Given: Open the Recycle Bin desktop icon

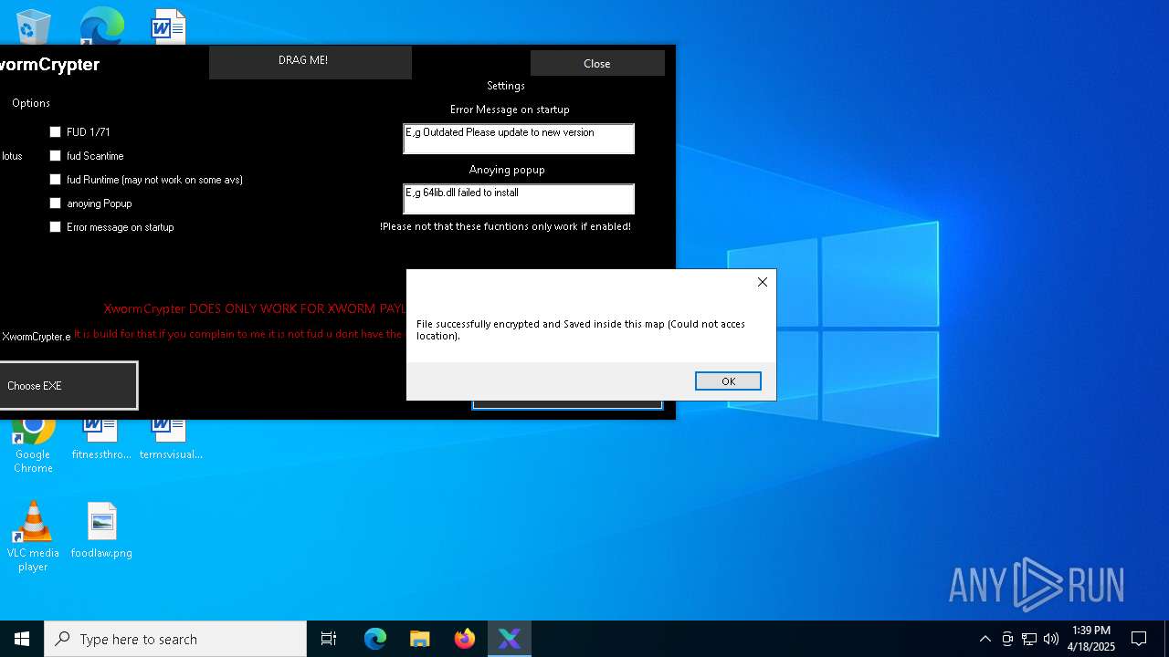Looking at the screenshot, I should coord(33,26).
